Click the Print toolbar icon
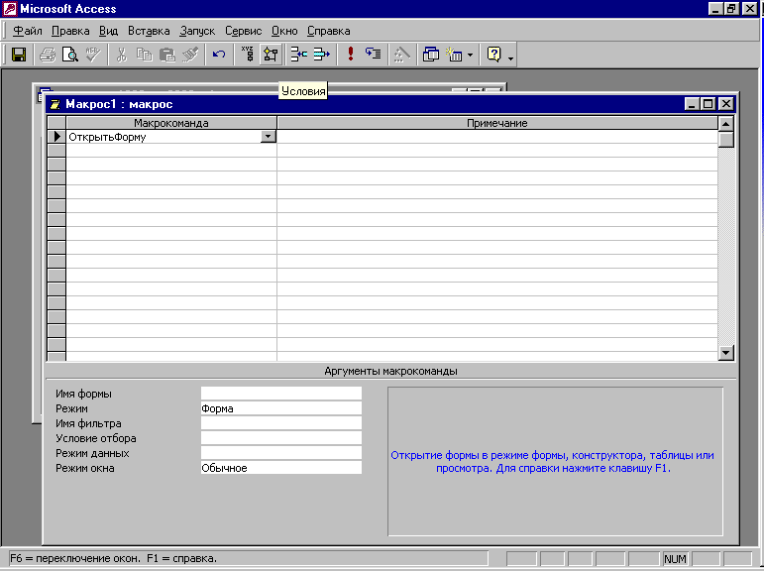This screenshot has height=571, width=764. [x=48, y=55]
